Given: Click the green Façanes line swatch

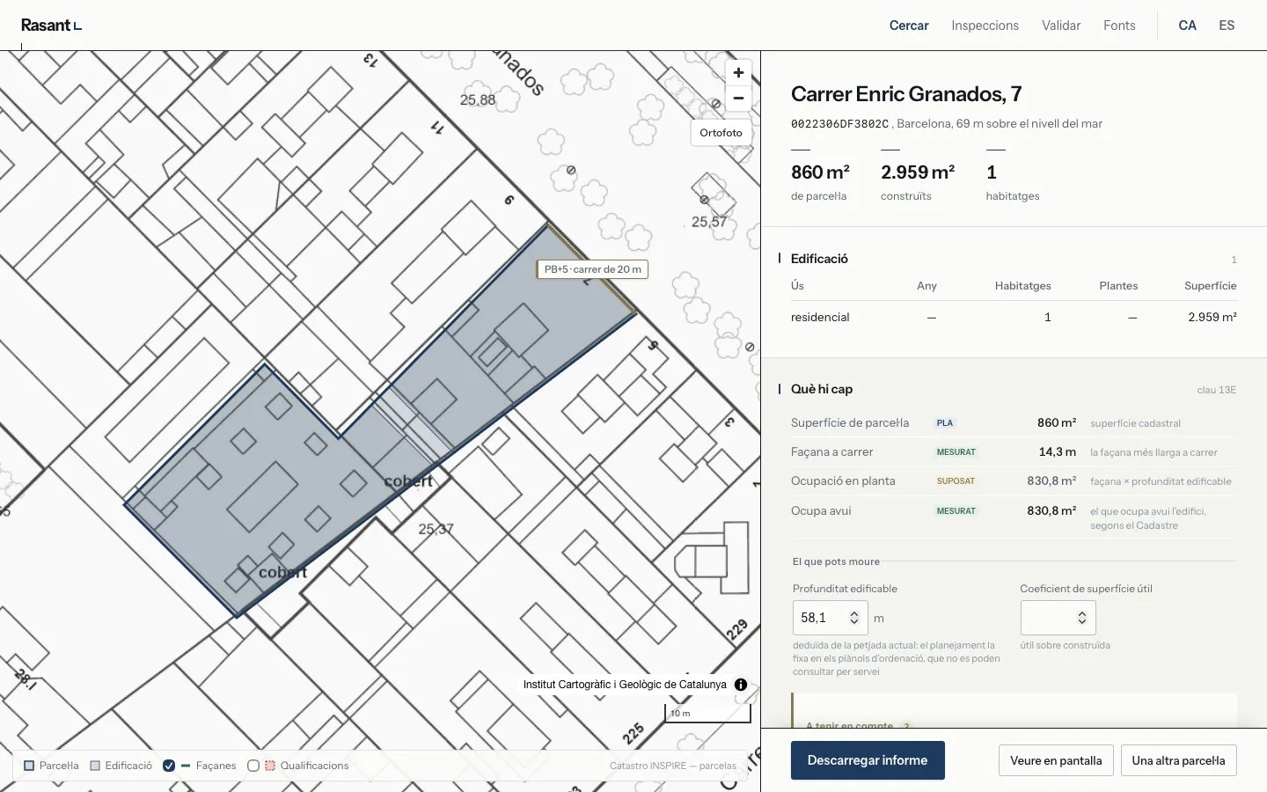Looking at the screenshot, I should pos(186,766).
